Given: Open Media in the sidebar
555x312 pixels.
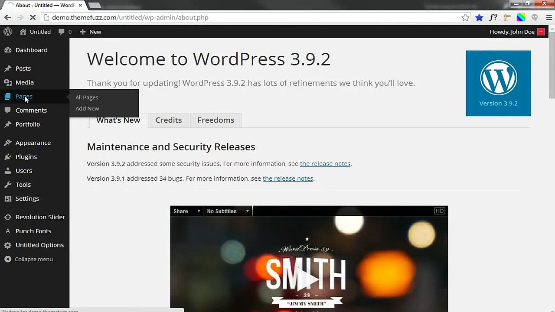Looking at the screenshot, I should tap(25, 82).
